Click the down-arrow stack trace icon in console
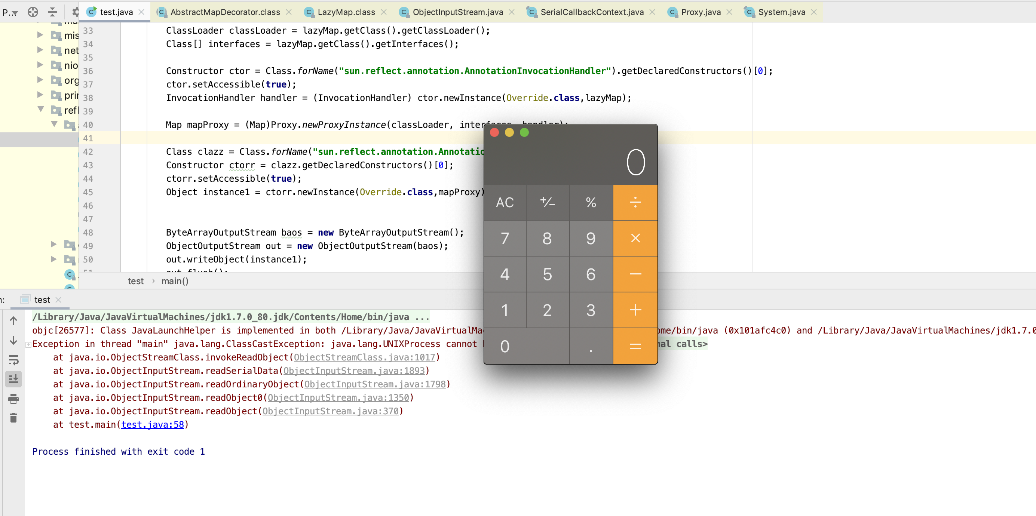1036x516 pixels. point(13,340)
